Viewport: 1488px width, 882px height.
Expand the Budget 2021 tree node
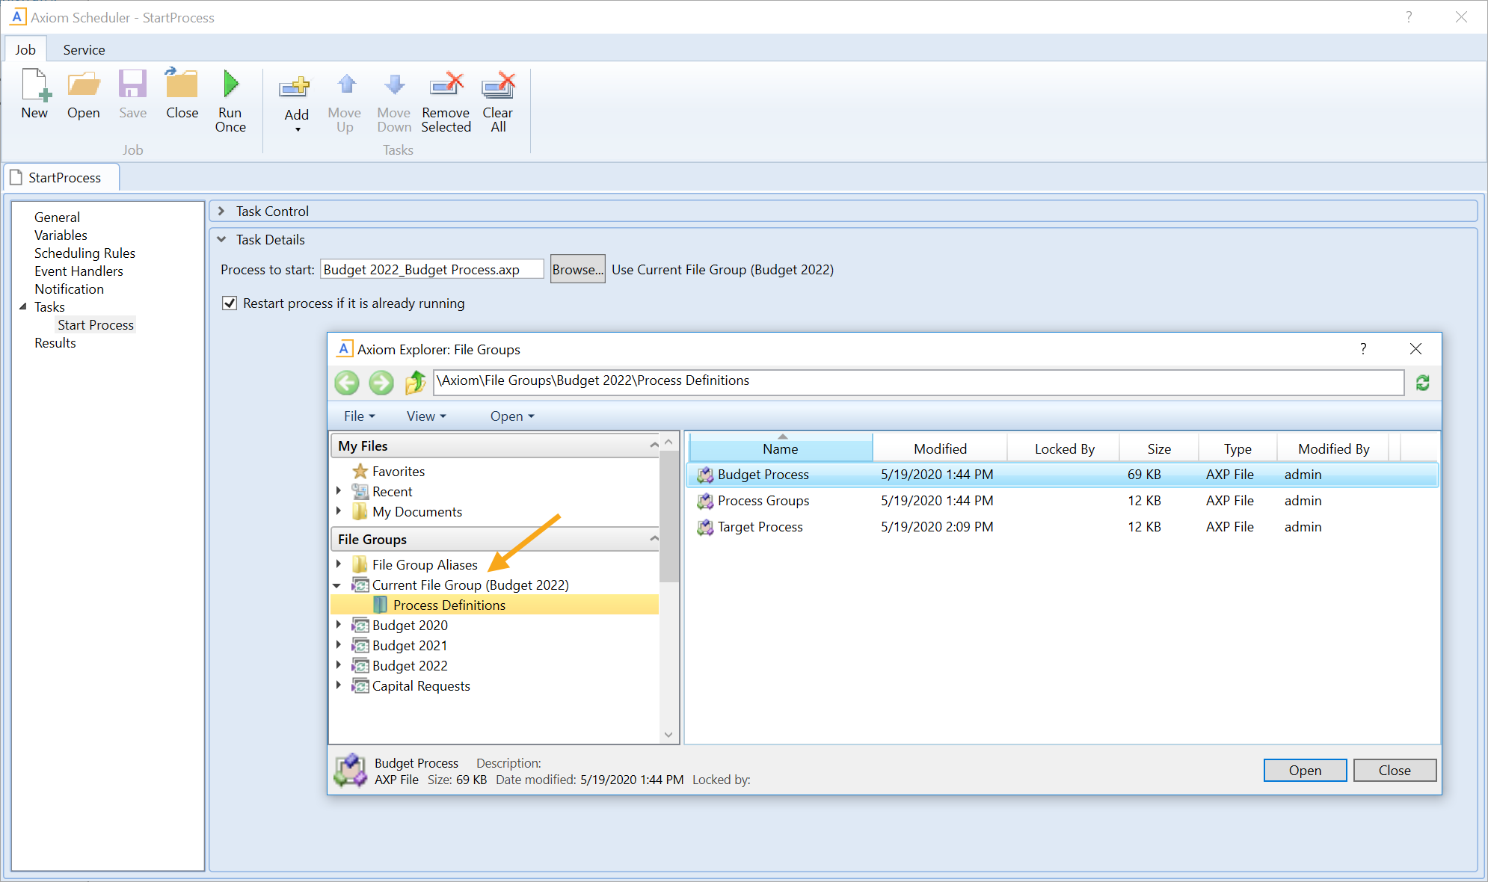[339, 645]
